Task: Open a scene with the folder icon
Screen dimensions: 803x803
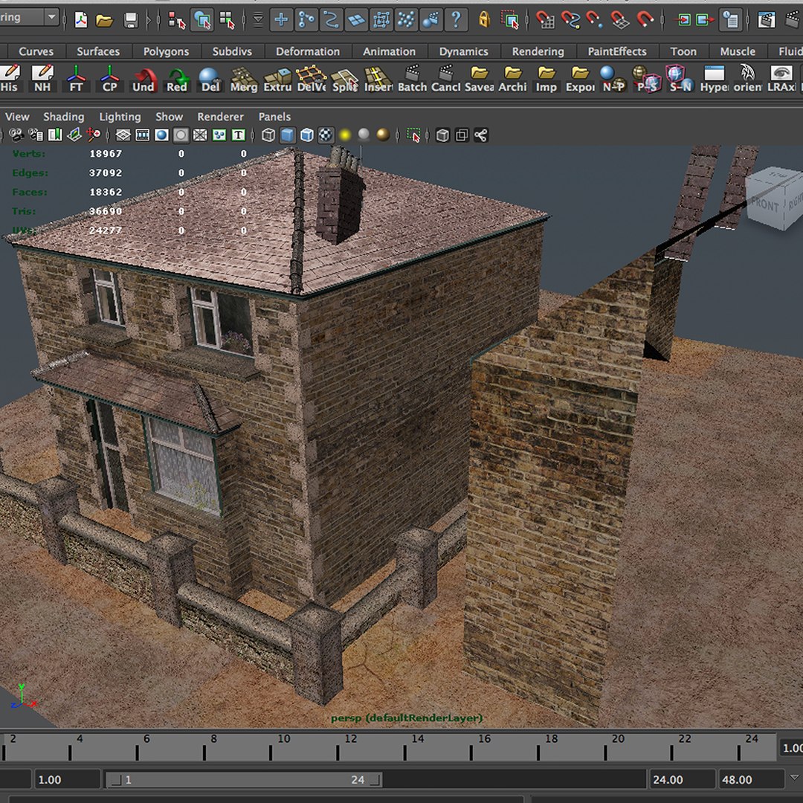Action: (105, 20)
